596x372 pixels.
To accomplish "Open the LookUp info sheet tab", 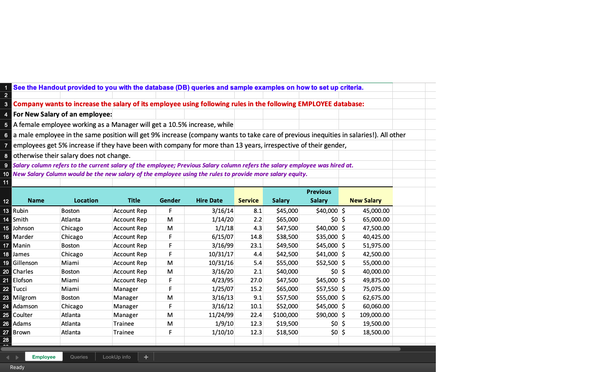I will [116, 356].
